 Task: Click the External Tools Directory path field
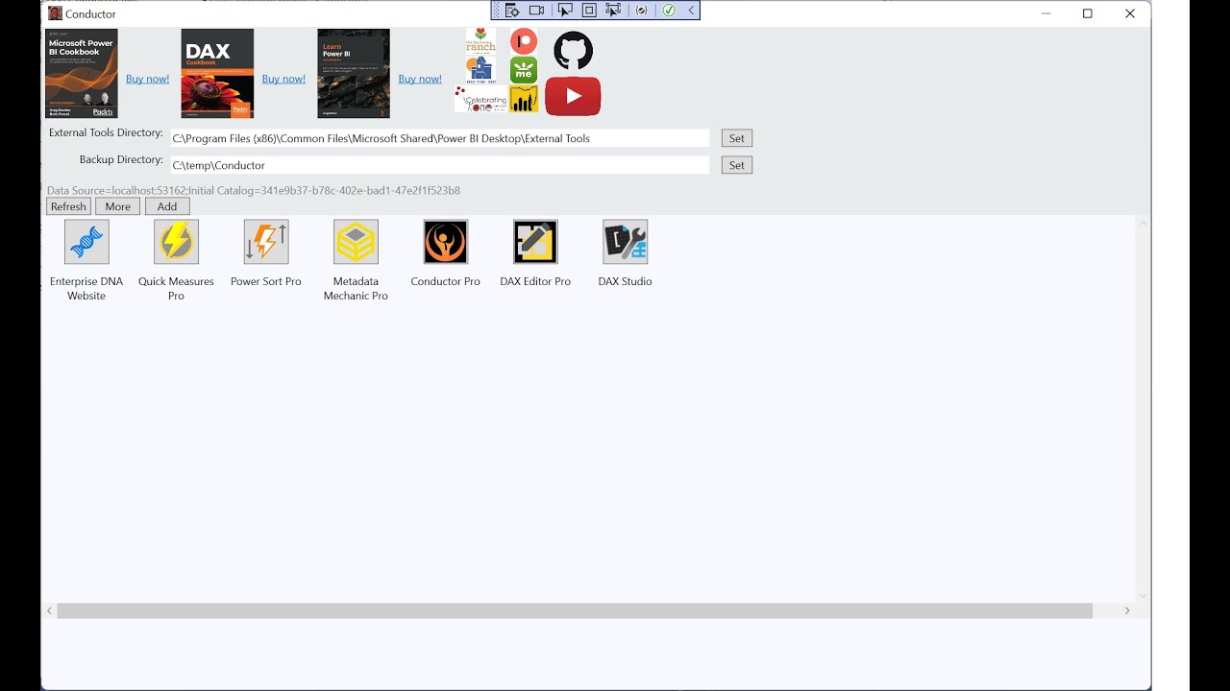[440, 138]
